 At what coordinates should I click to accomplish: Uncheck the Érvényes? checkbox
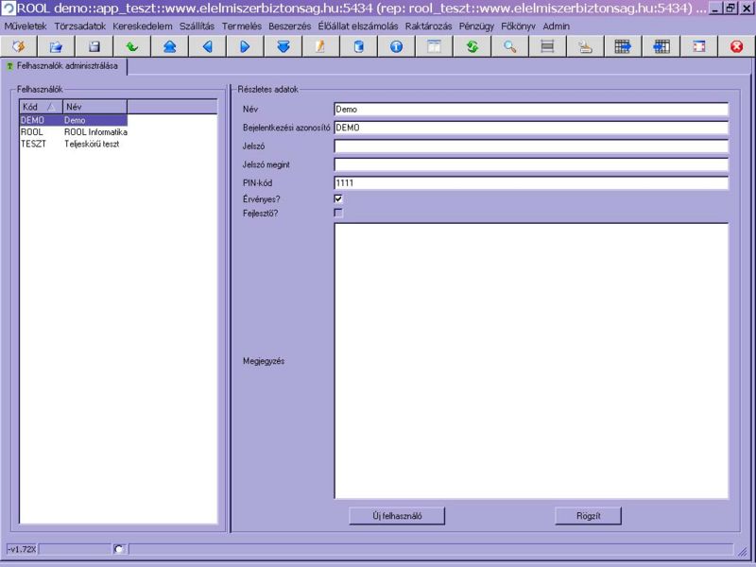(338, 199)
